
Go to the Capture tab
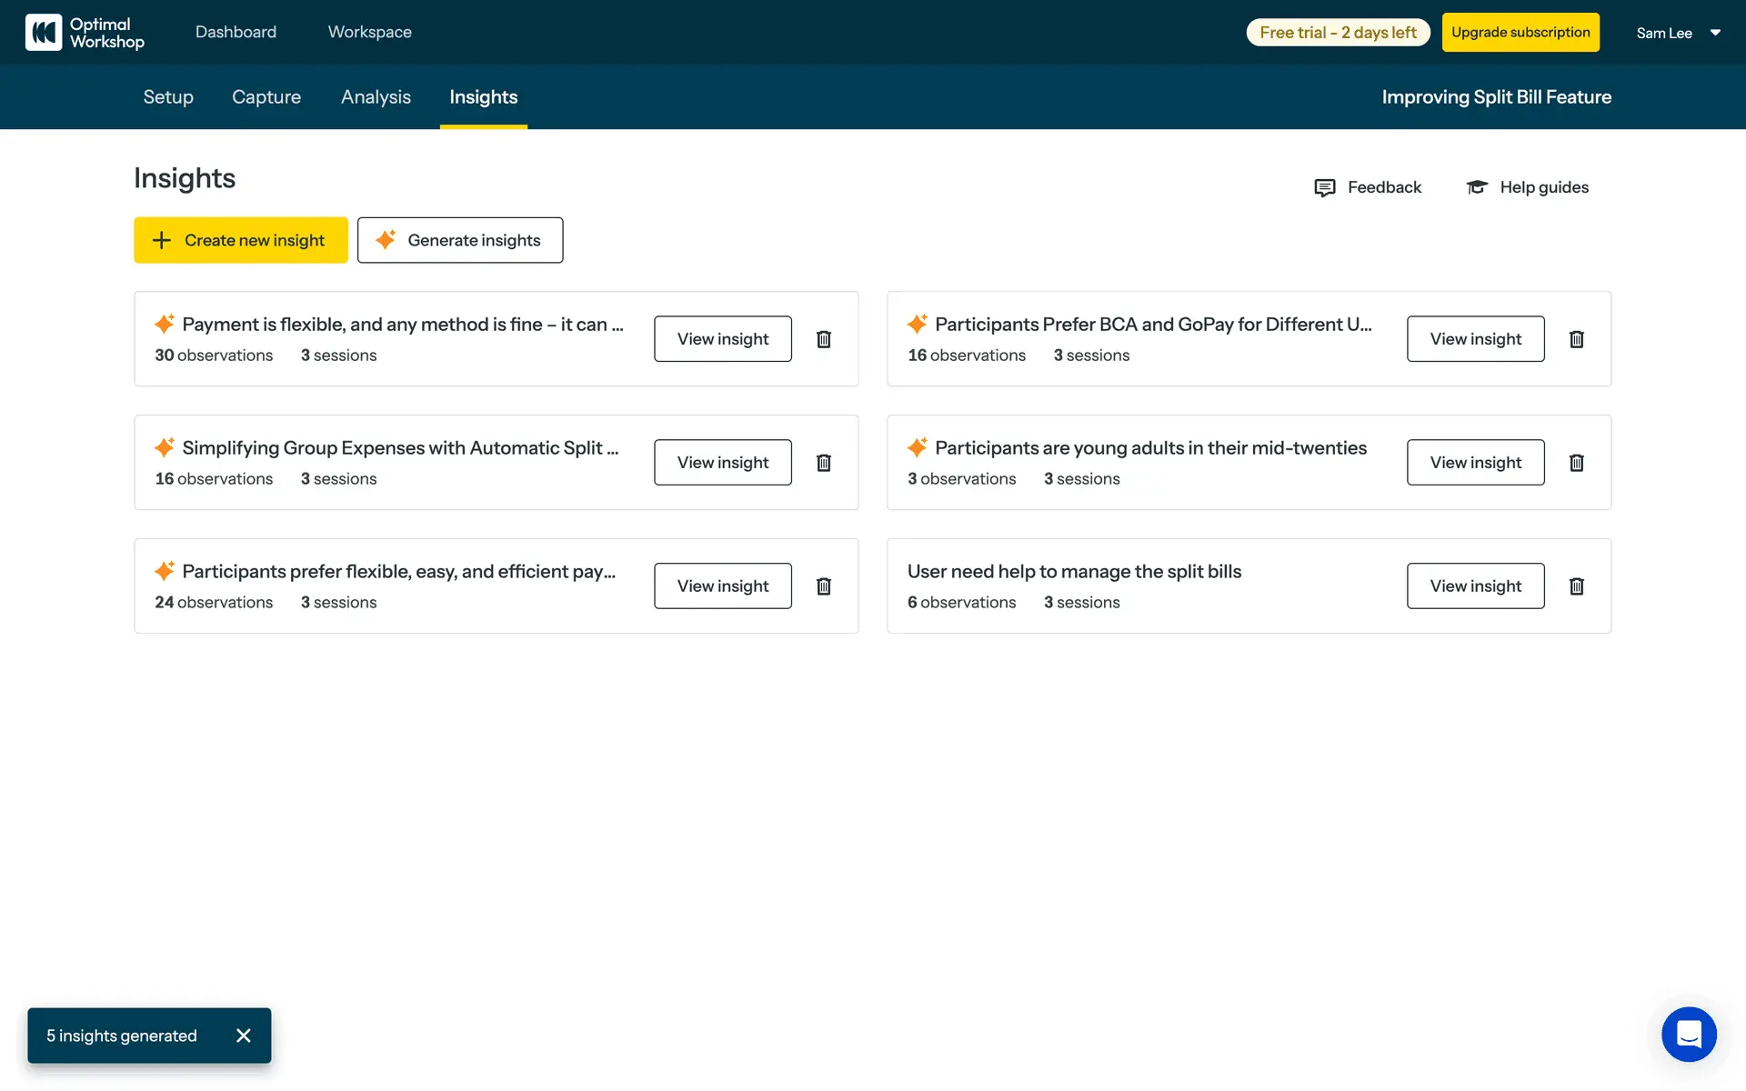coord(266,97)
